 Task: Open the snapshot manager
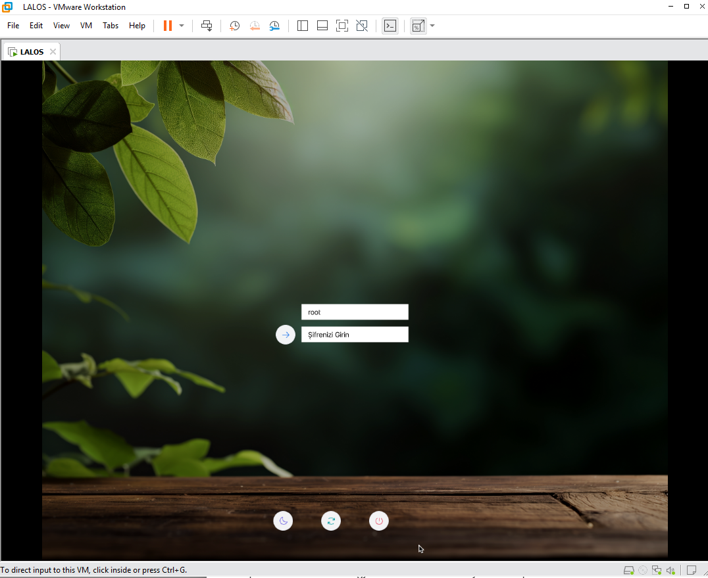click(274, 26)
